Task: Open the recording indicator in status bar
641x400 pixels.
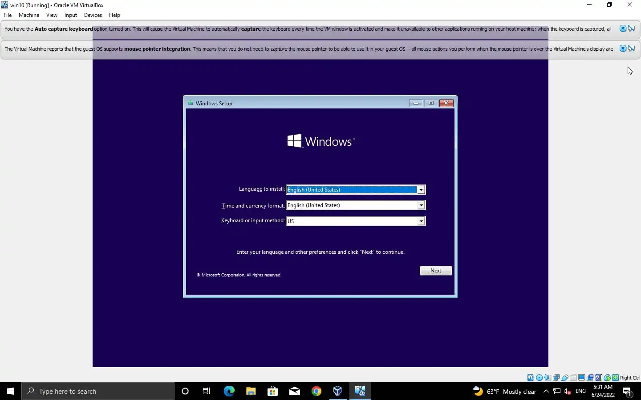Action: [590, 378]
